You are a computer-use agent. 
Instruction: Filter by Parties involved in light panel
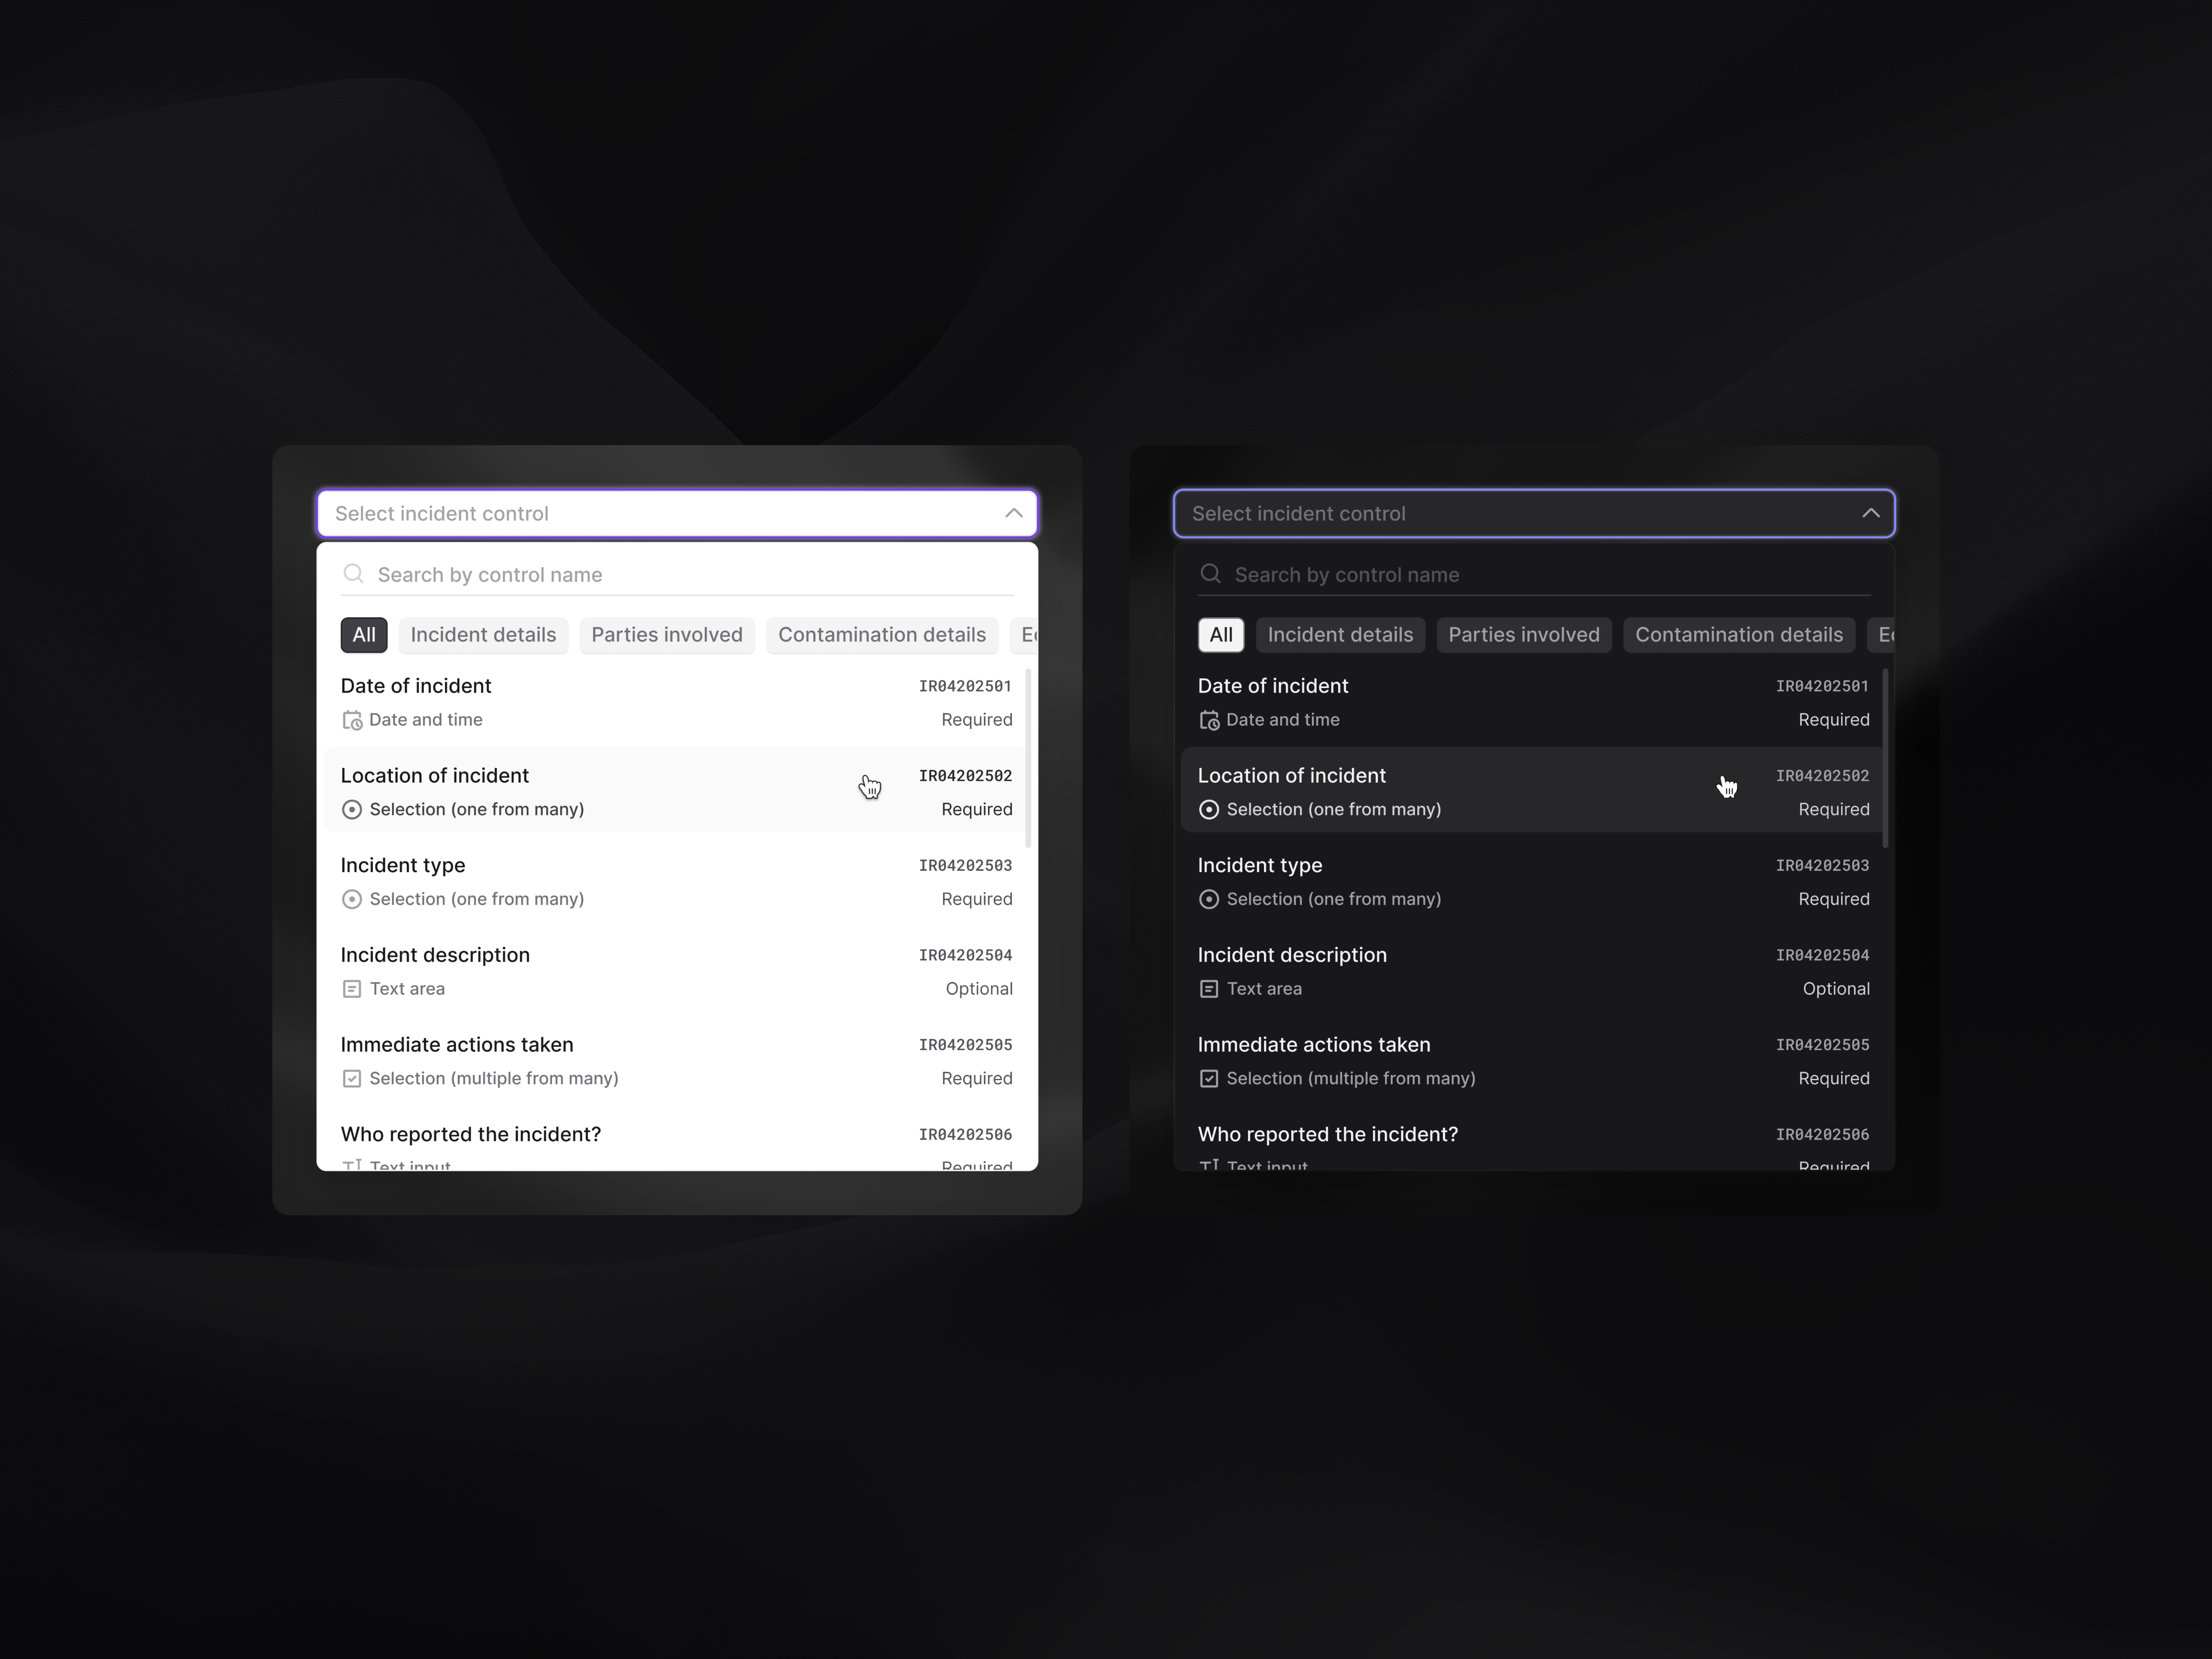click(667, 635)
